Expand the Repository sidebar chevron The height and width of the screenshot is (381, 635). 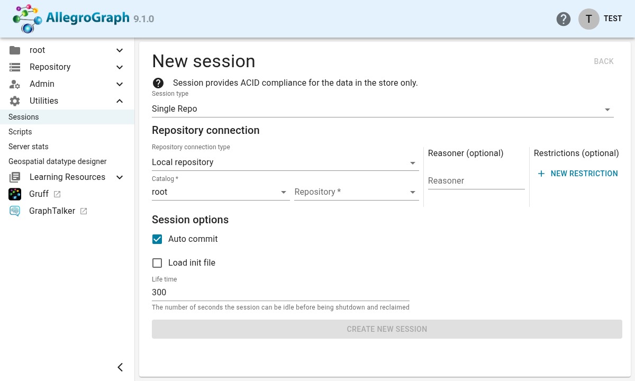click(x=120, y=67)
